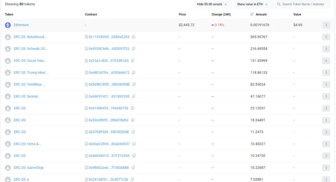This screenshot has height=182, width=336.
Task: Click the Amount column sort icon
Action: [252, 14]
